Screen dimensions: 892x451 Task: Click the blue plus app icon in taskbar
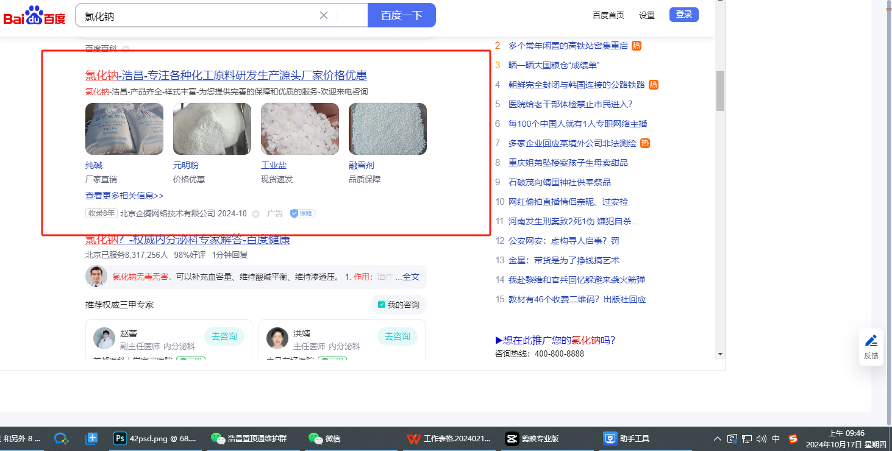coord(92,438)
